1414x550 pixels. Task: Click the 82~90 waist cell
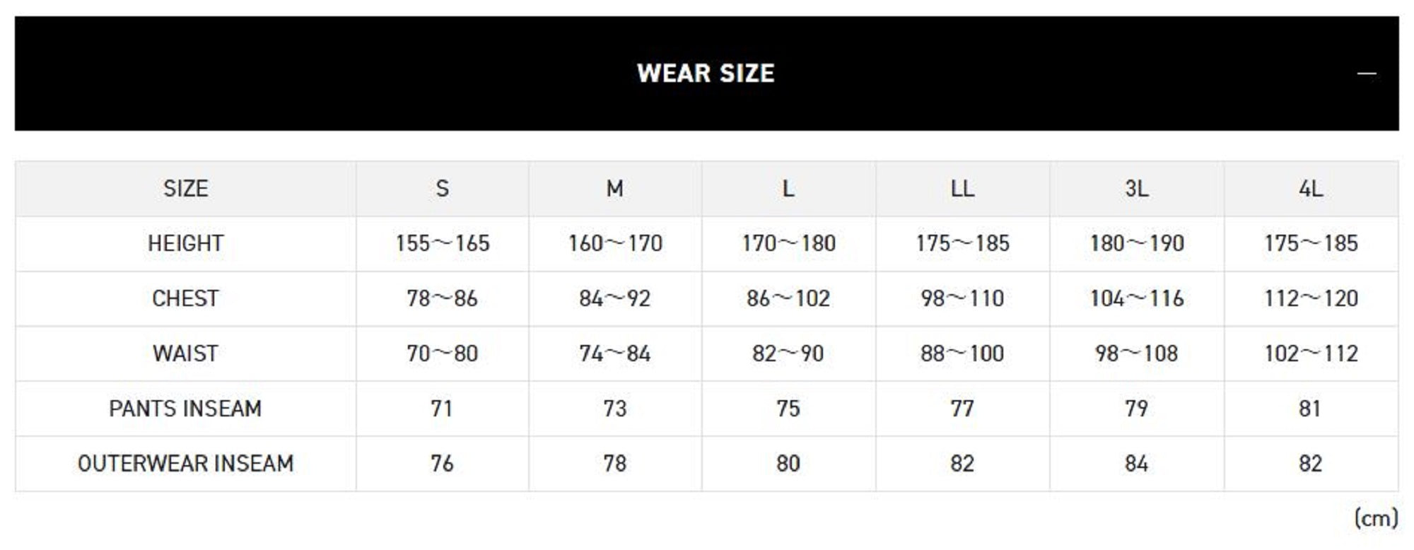coord(788,353)
